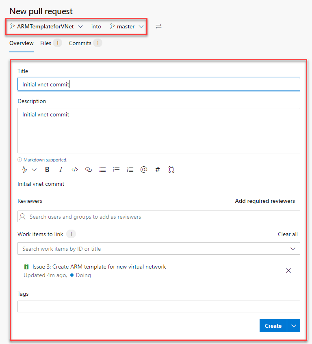
Task: Open ARMTemplateforVNet source branch dropdown
Action: point(46,26)
